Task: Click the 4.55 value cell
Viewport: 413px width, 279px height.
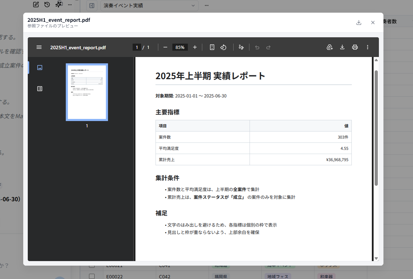Action: point(300,148)
